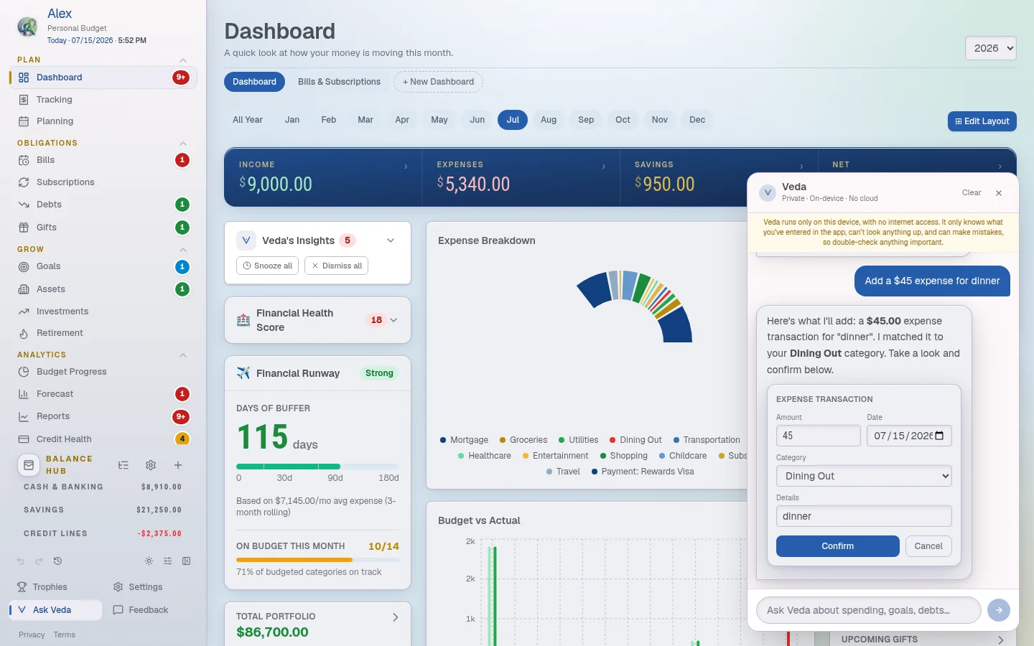Click the On Budget This Month progress bar
This screenshot has width=1034, height=646.
(317, 560)
